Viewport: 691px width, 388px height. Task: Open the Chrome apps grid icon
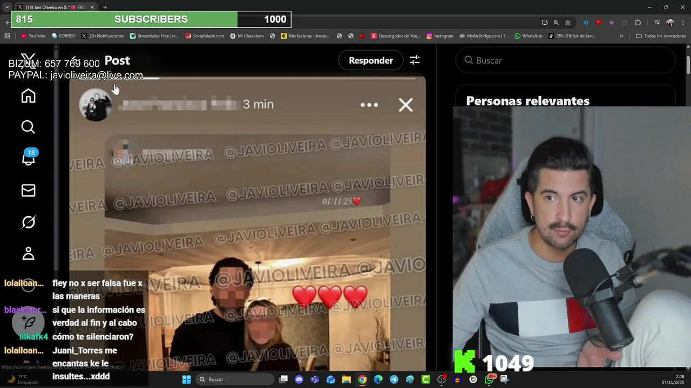click(7, 36)
